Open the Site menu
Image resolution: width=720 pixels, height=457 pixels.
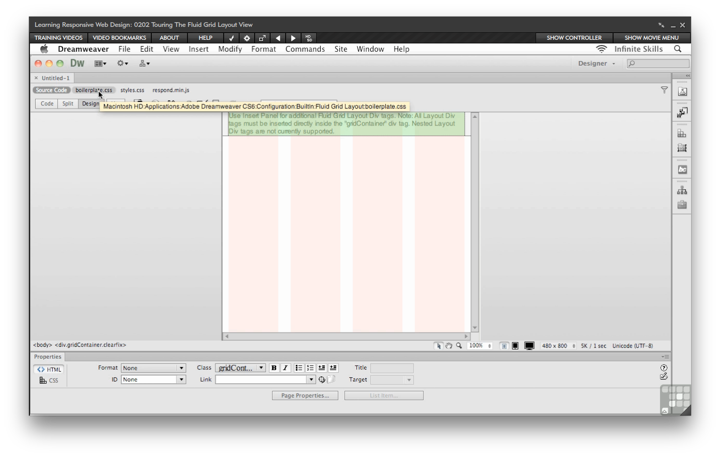point(341,49)
